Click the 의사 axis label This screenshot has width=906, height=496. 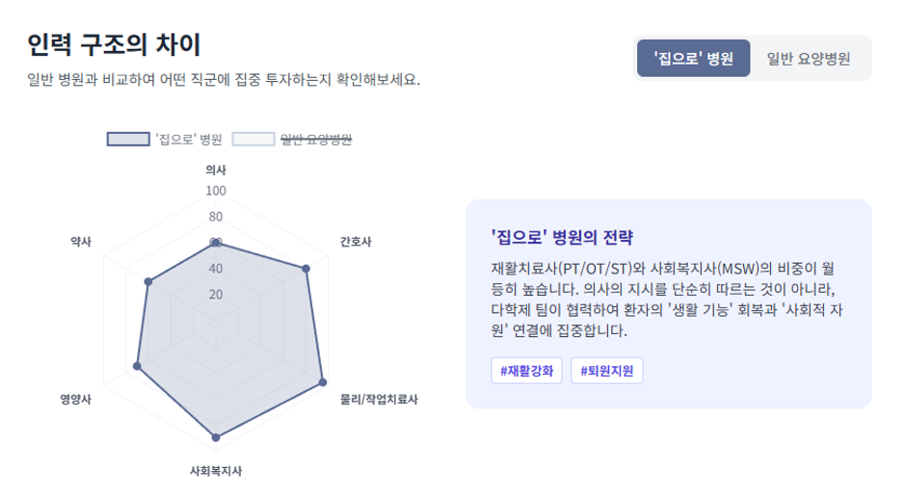coord(216,170)
